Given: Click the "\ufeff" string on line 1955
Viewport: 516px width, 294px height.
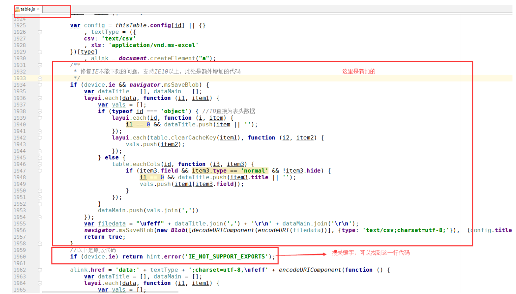Looking at the screenshot, I should (x=150, y=224).
